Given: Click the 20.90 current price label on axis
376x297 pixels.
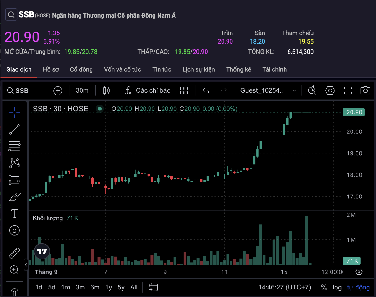Looking at the screenshot, I should click(354, 112).
